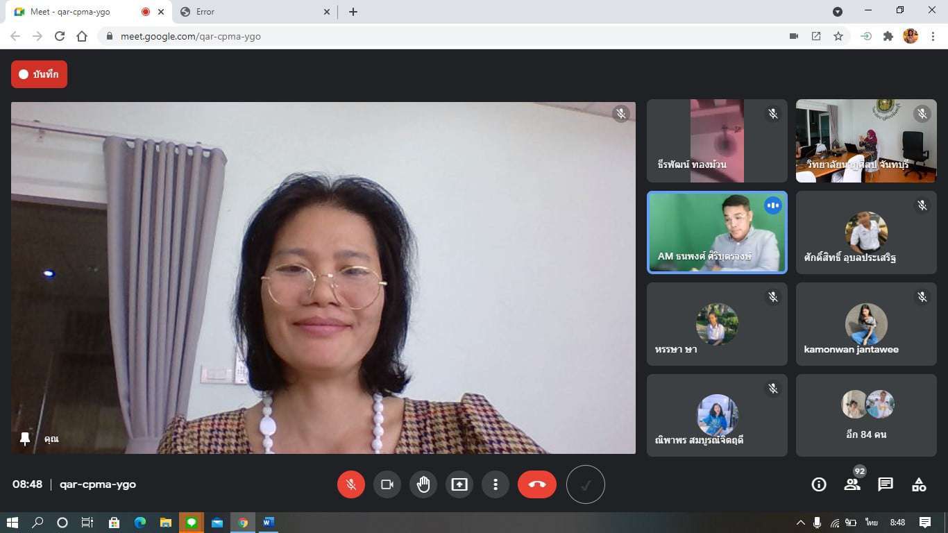The image size is (948, 533).
Task: Open the three-dot more options menu
Action: (496, 484)
